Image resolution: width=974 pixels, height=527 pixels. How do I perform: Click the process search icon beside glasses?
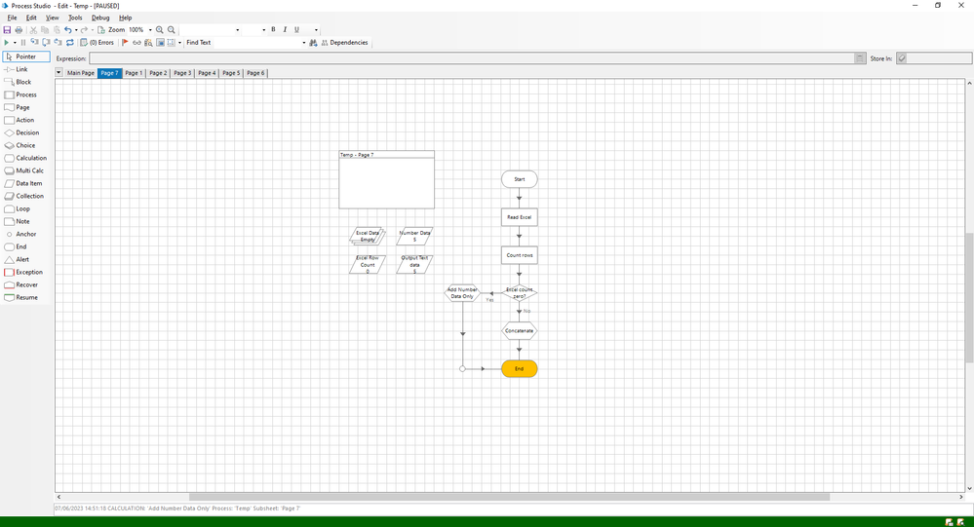pyautogui.click(x=148, y=43)
